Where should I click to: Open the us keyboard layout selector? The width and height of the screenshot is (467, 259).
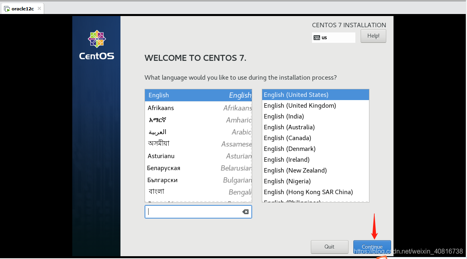coord(334,38)
